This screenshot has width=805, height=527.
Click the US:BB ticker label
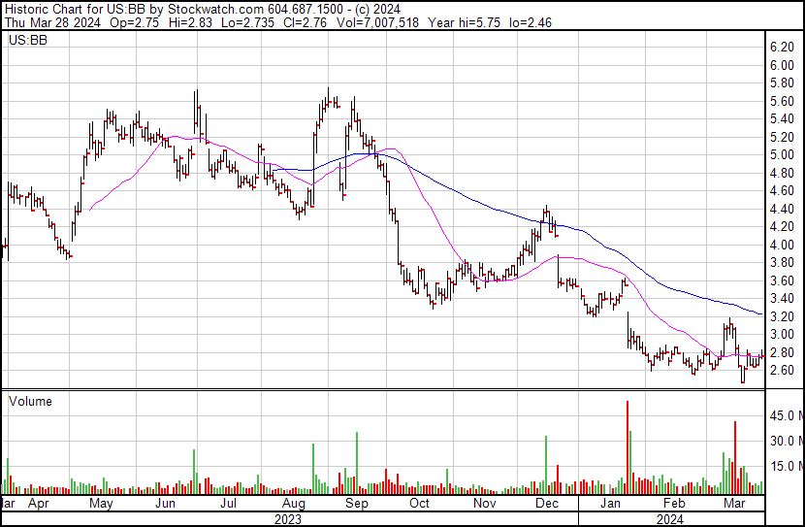pos(24,41)
